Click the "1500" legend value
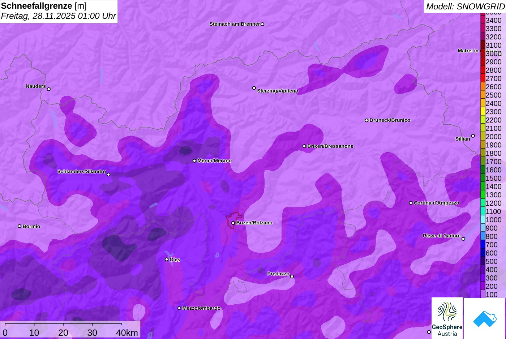Viewport: 506px width, 339px height. coord(494,179)
